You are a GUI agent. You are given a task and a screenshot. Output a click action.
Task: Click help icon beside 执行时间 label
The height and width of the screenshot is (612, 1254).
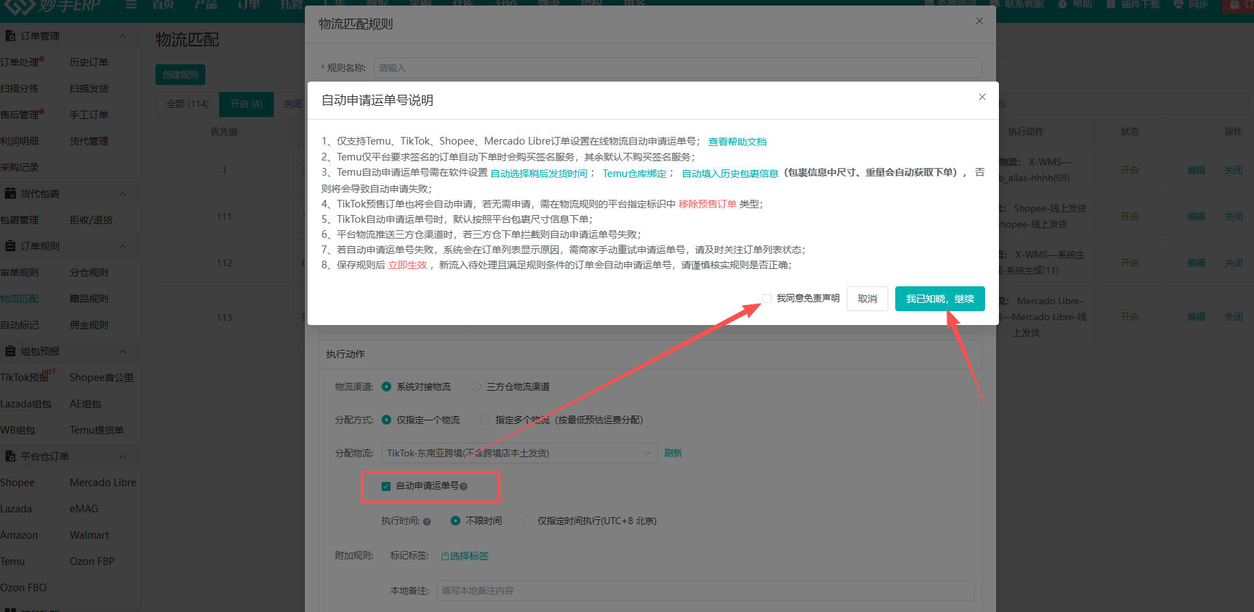click(x=427, y=521)
